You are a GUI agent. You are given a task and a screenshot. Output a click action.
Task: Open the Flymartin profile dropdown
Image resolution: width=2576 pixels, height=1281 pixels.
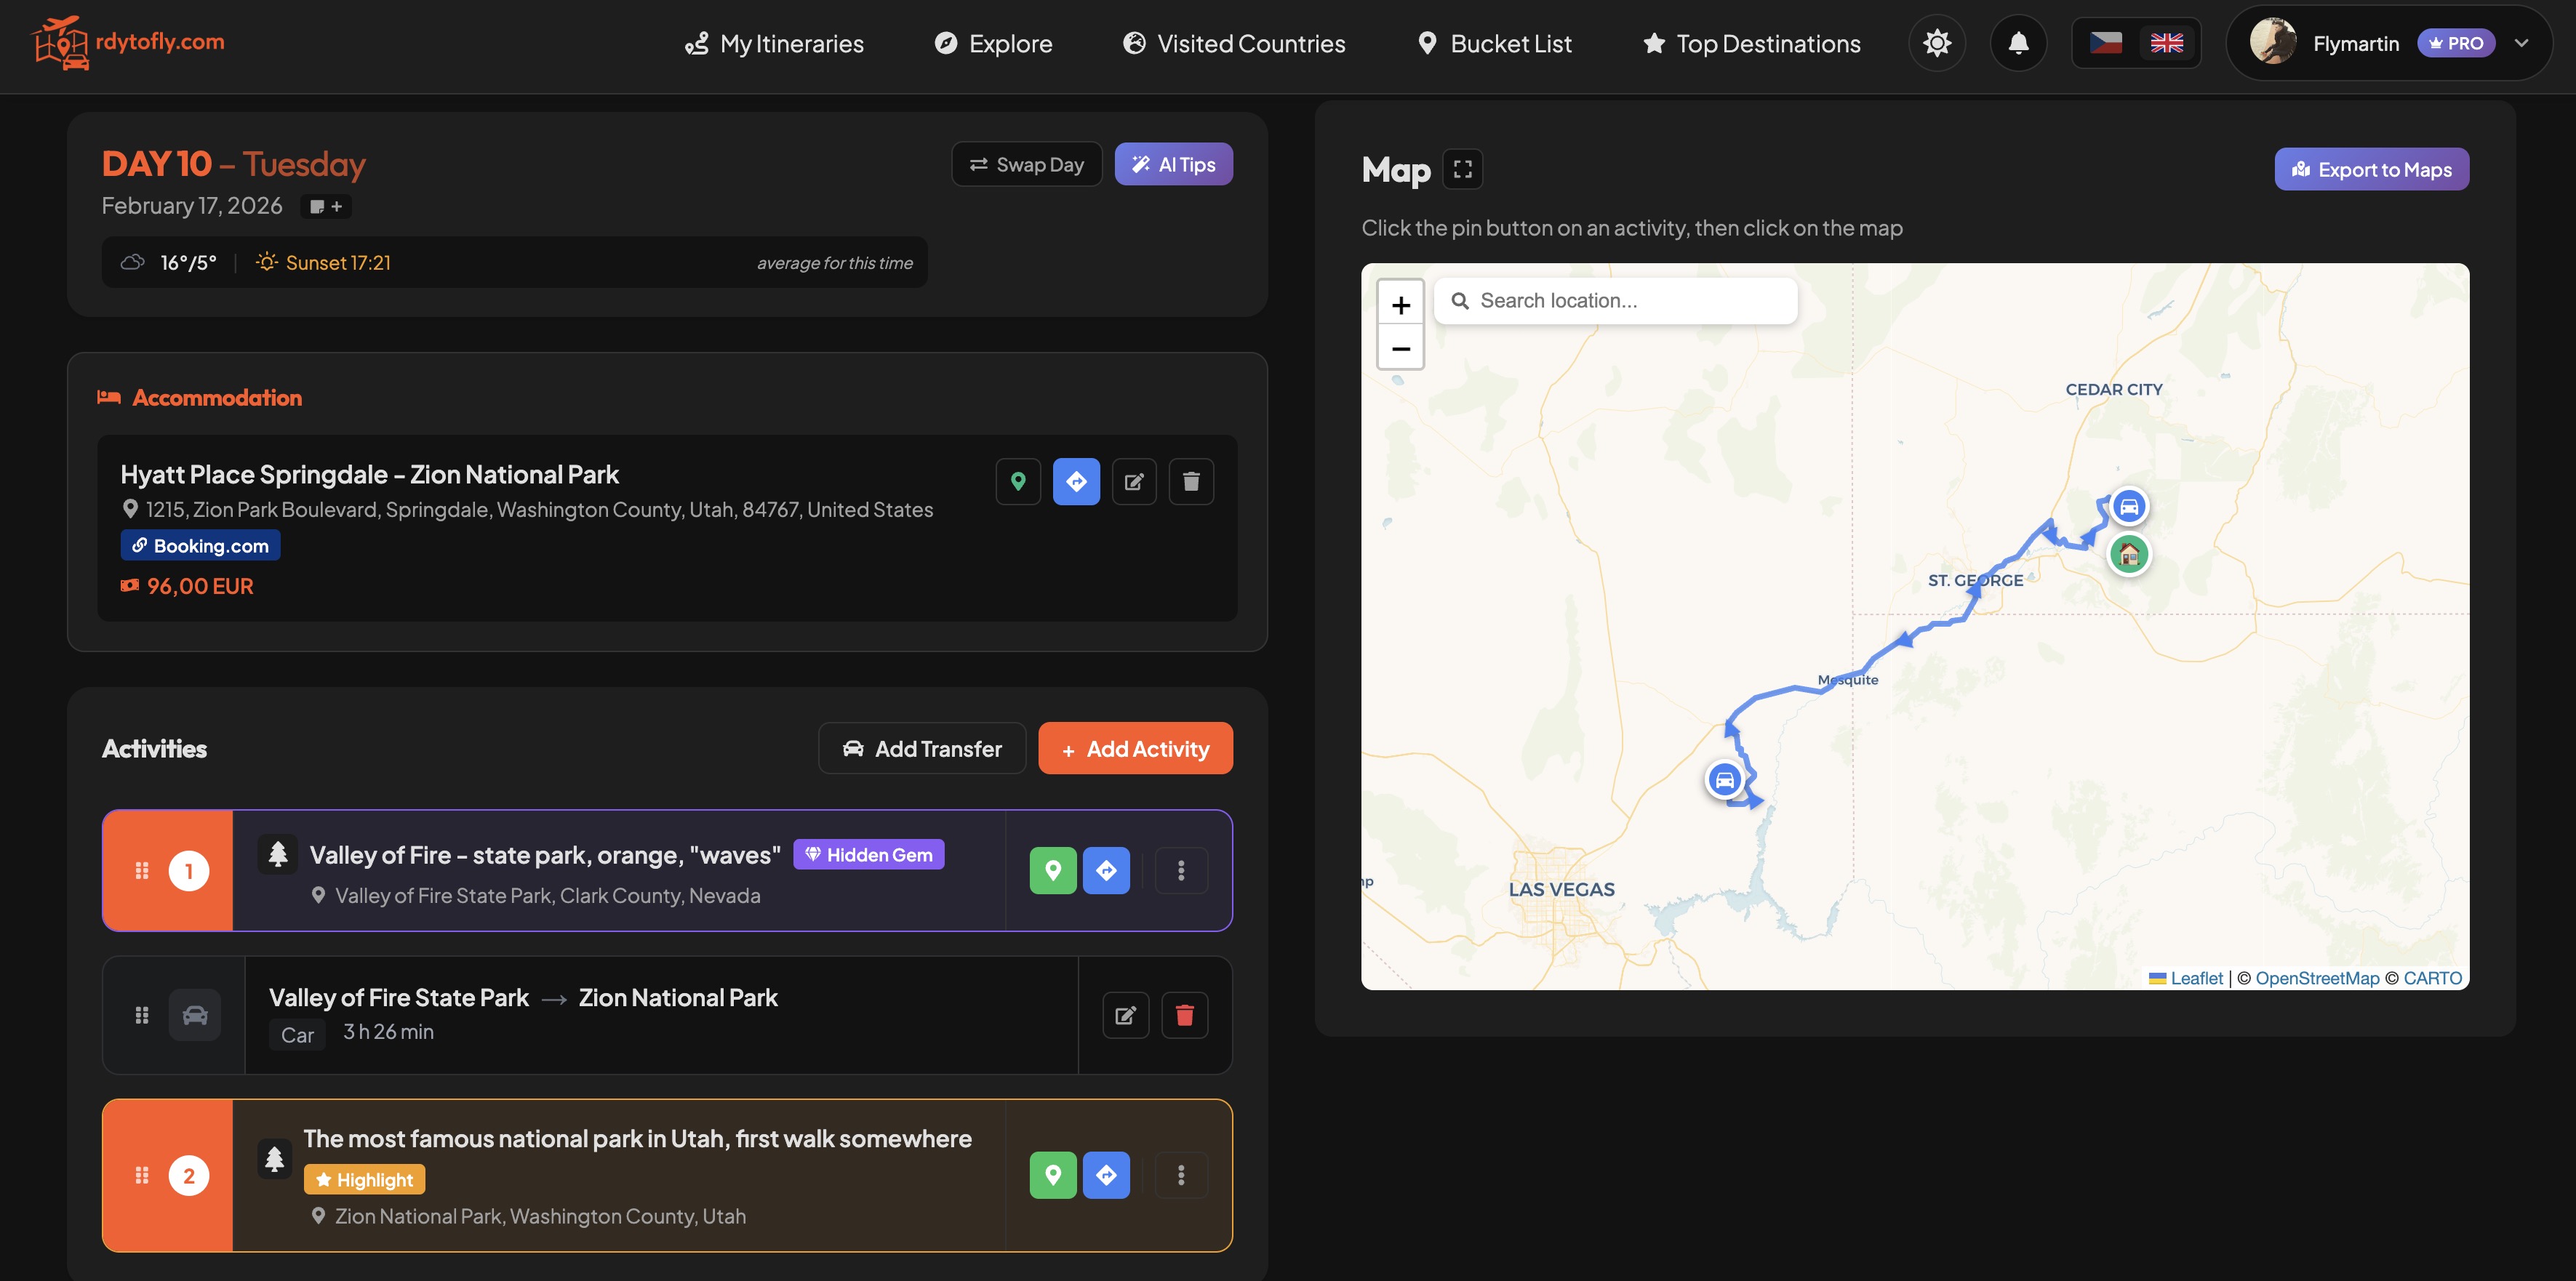pos(2521,43)
